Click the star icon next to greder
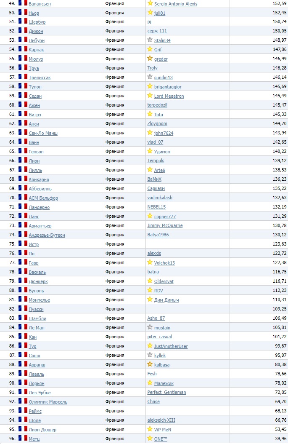 tap(150, 59)
